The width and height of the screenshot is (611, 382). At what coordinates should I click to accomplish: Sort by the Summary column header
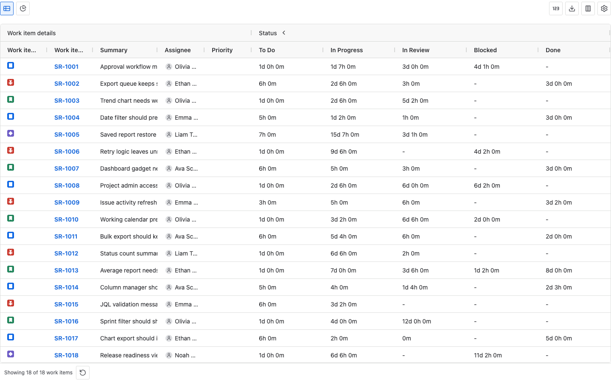(x=114, y=50)
